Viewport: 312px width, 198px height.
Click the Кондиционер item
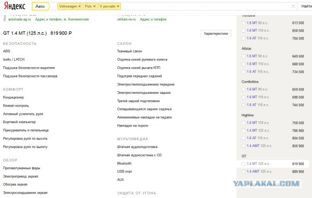coord(13,97)
